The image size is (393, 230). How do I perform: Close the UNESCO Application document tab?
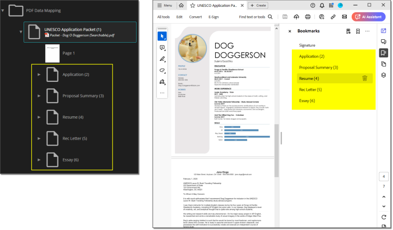pos(242,5)
